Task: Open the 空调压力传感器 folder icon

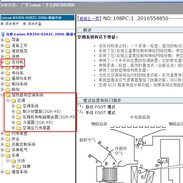Action: click(19, 128)
